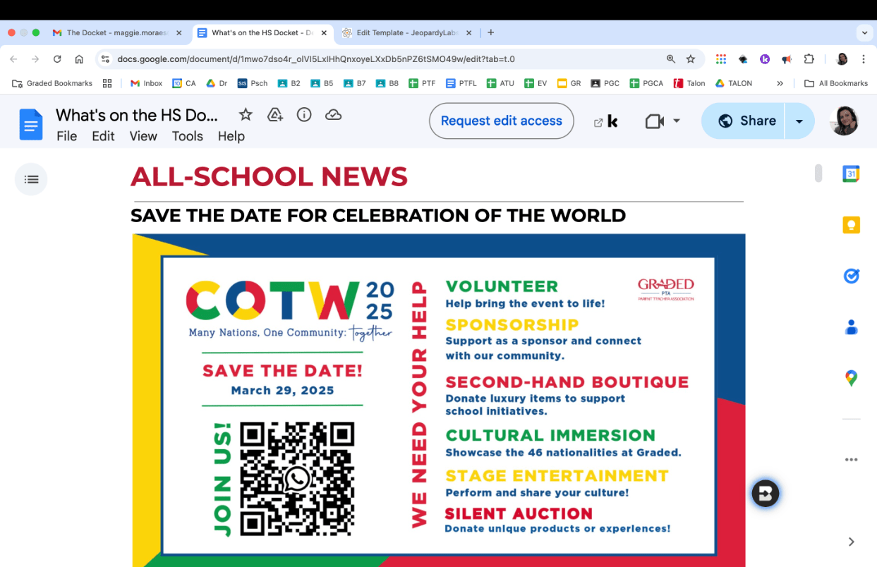Click the zoom magnifier in address bar
Image resolution: width=877 pixels, height=567 pixels.
point(671,59)
